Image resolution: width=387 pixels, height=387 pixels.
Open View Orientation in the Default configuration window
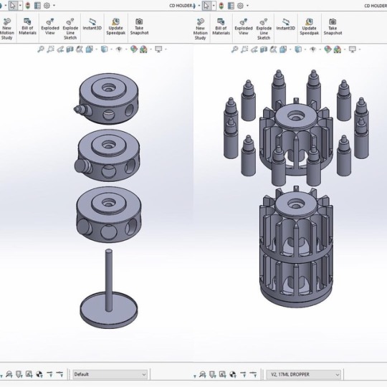click(x=89, y=49)
